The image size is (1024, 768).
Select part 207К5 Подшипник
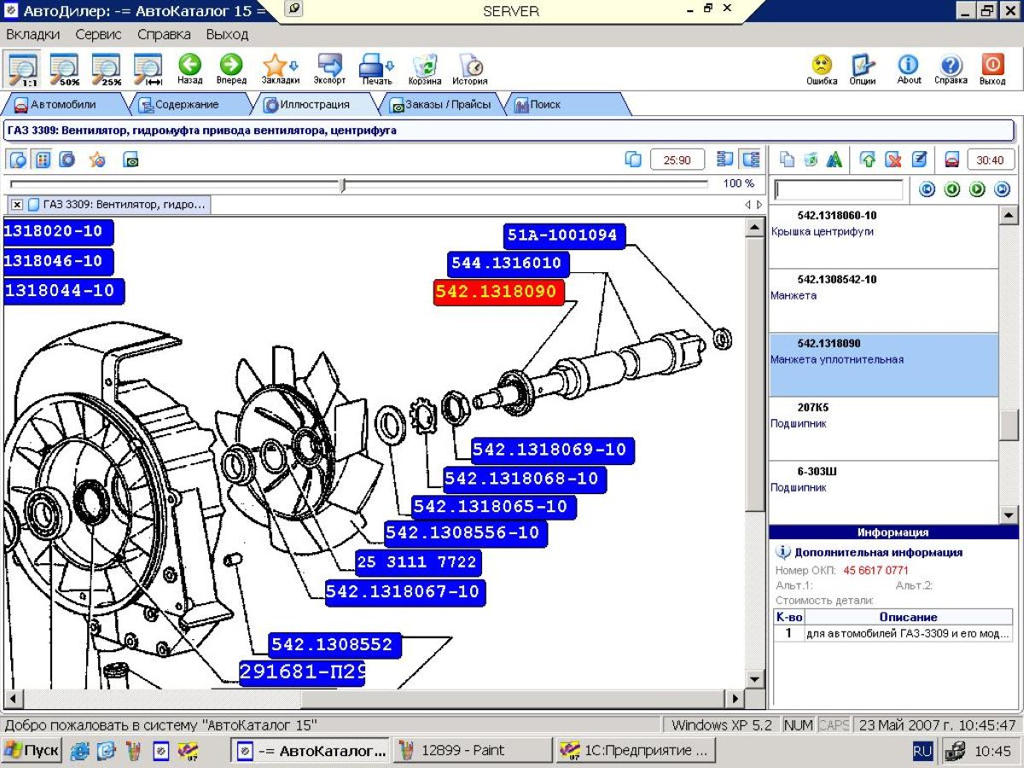click(x=883, y=428)
